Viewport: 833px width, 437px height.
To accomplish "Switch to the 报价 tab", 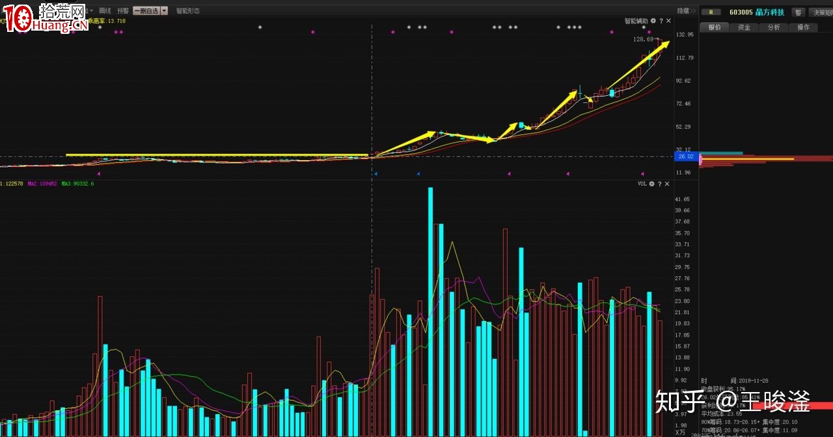I will tap(715, 27).
